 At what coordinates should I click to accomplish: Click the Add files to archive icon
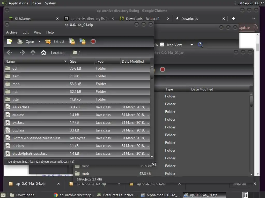tap(72, 42)
